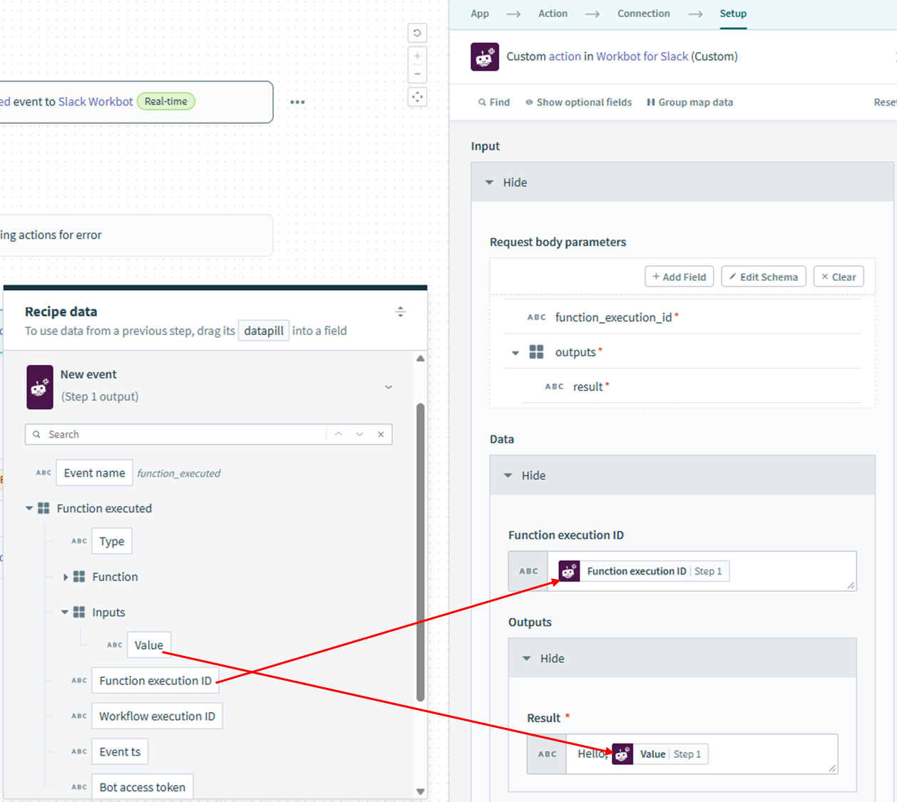This screenshot has width=897, height=802.
Task: Go to the App step tab
Action: click(480, 14)
